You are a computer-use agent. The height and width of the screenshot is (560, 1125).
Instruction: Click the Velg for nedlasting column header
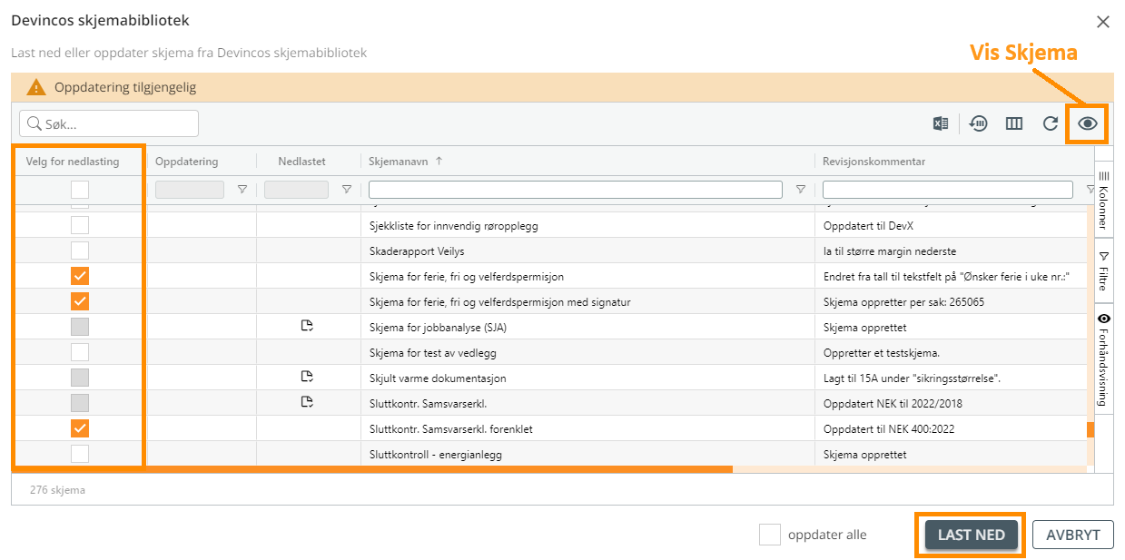[73, 162]
